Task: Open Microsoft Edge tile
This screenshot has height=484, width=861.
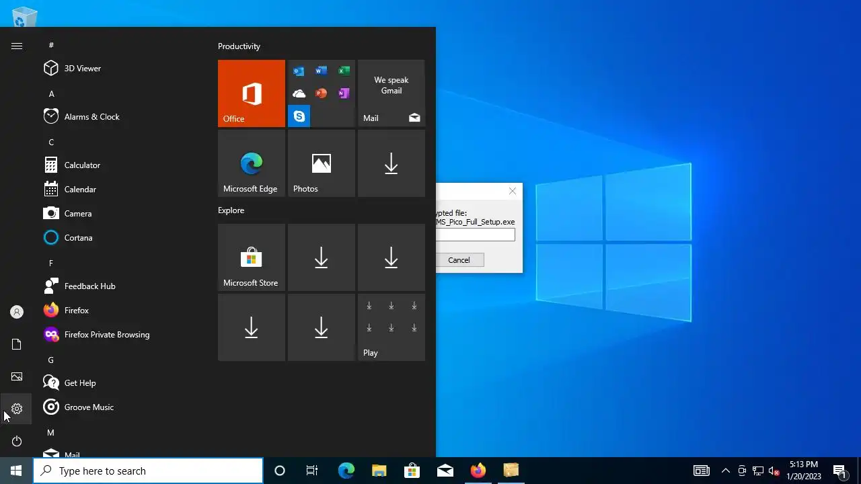Action: coord(252,163)
